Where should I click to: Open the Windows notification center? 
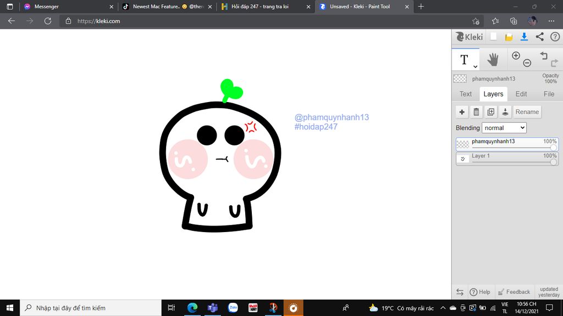[x=549, y=308]
